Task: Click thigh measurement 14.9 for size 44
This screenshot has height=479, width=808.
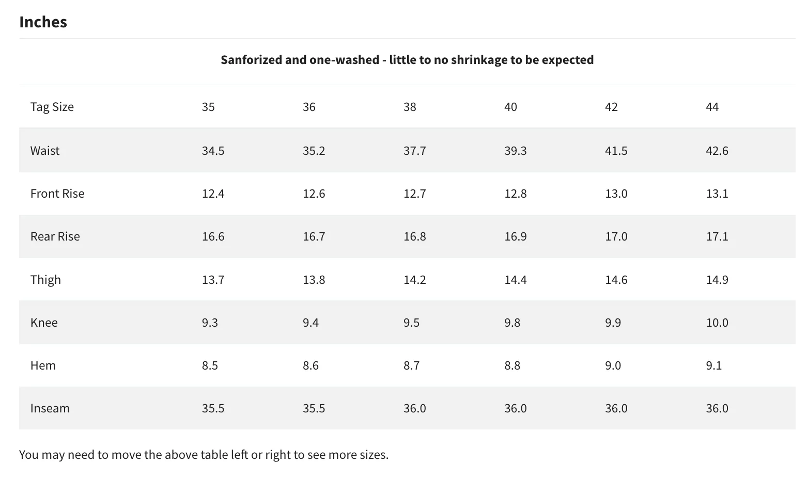Action: [717, 280]
